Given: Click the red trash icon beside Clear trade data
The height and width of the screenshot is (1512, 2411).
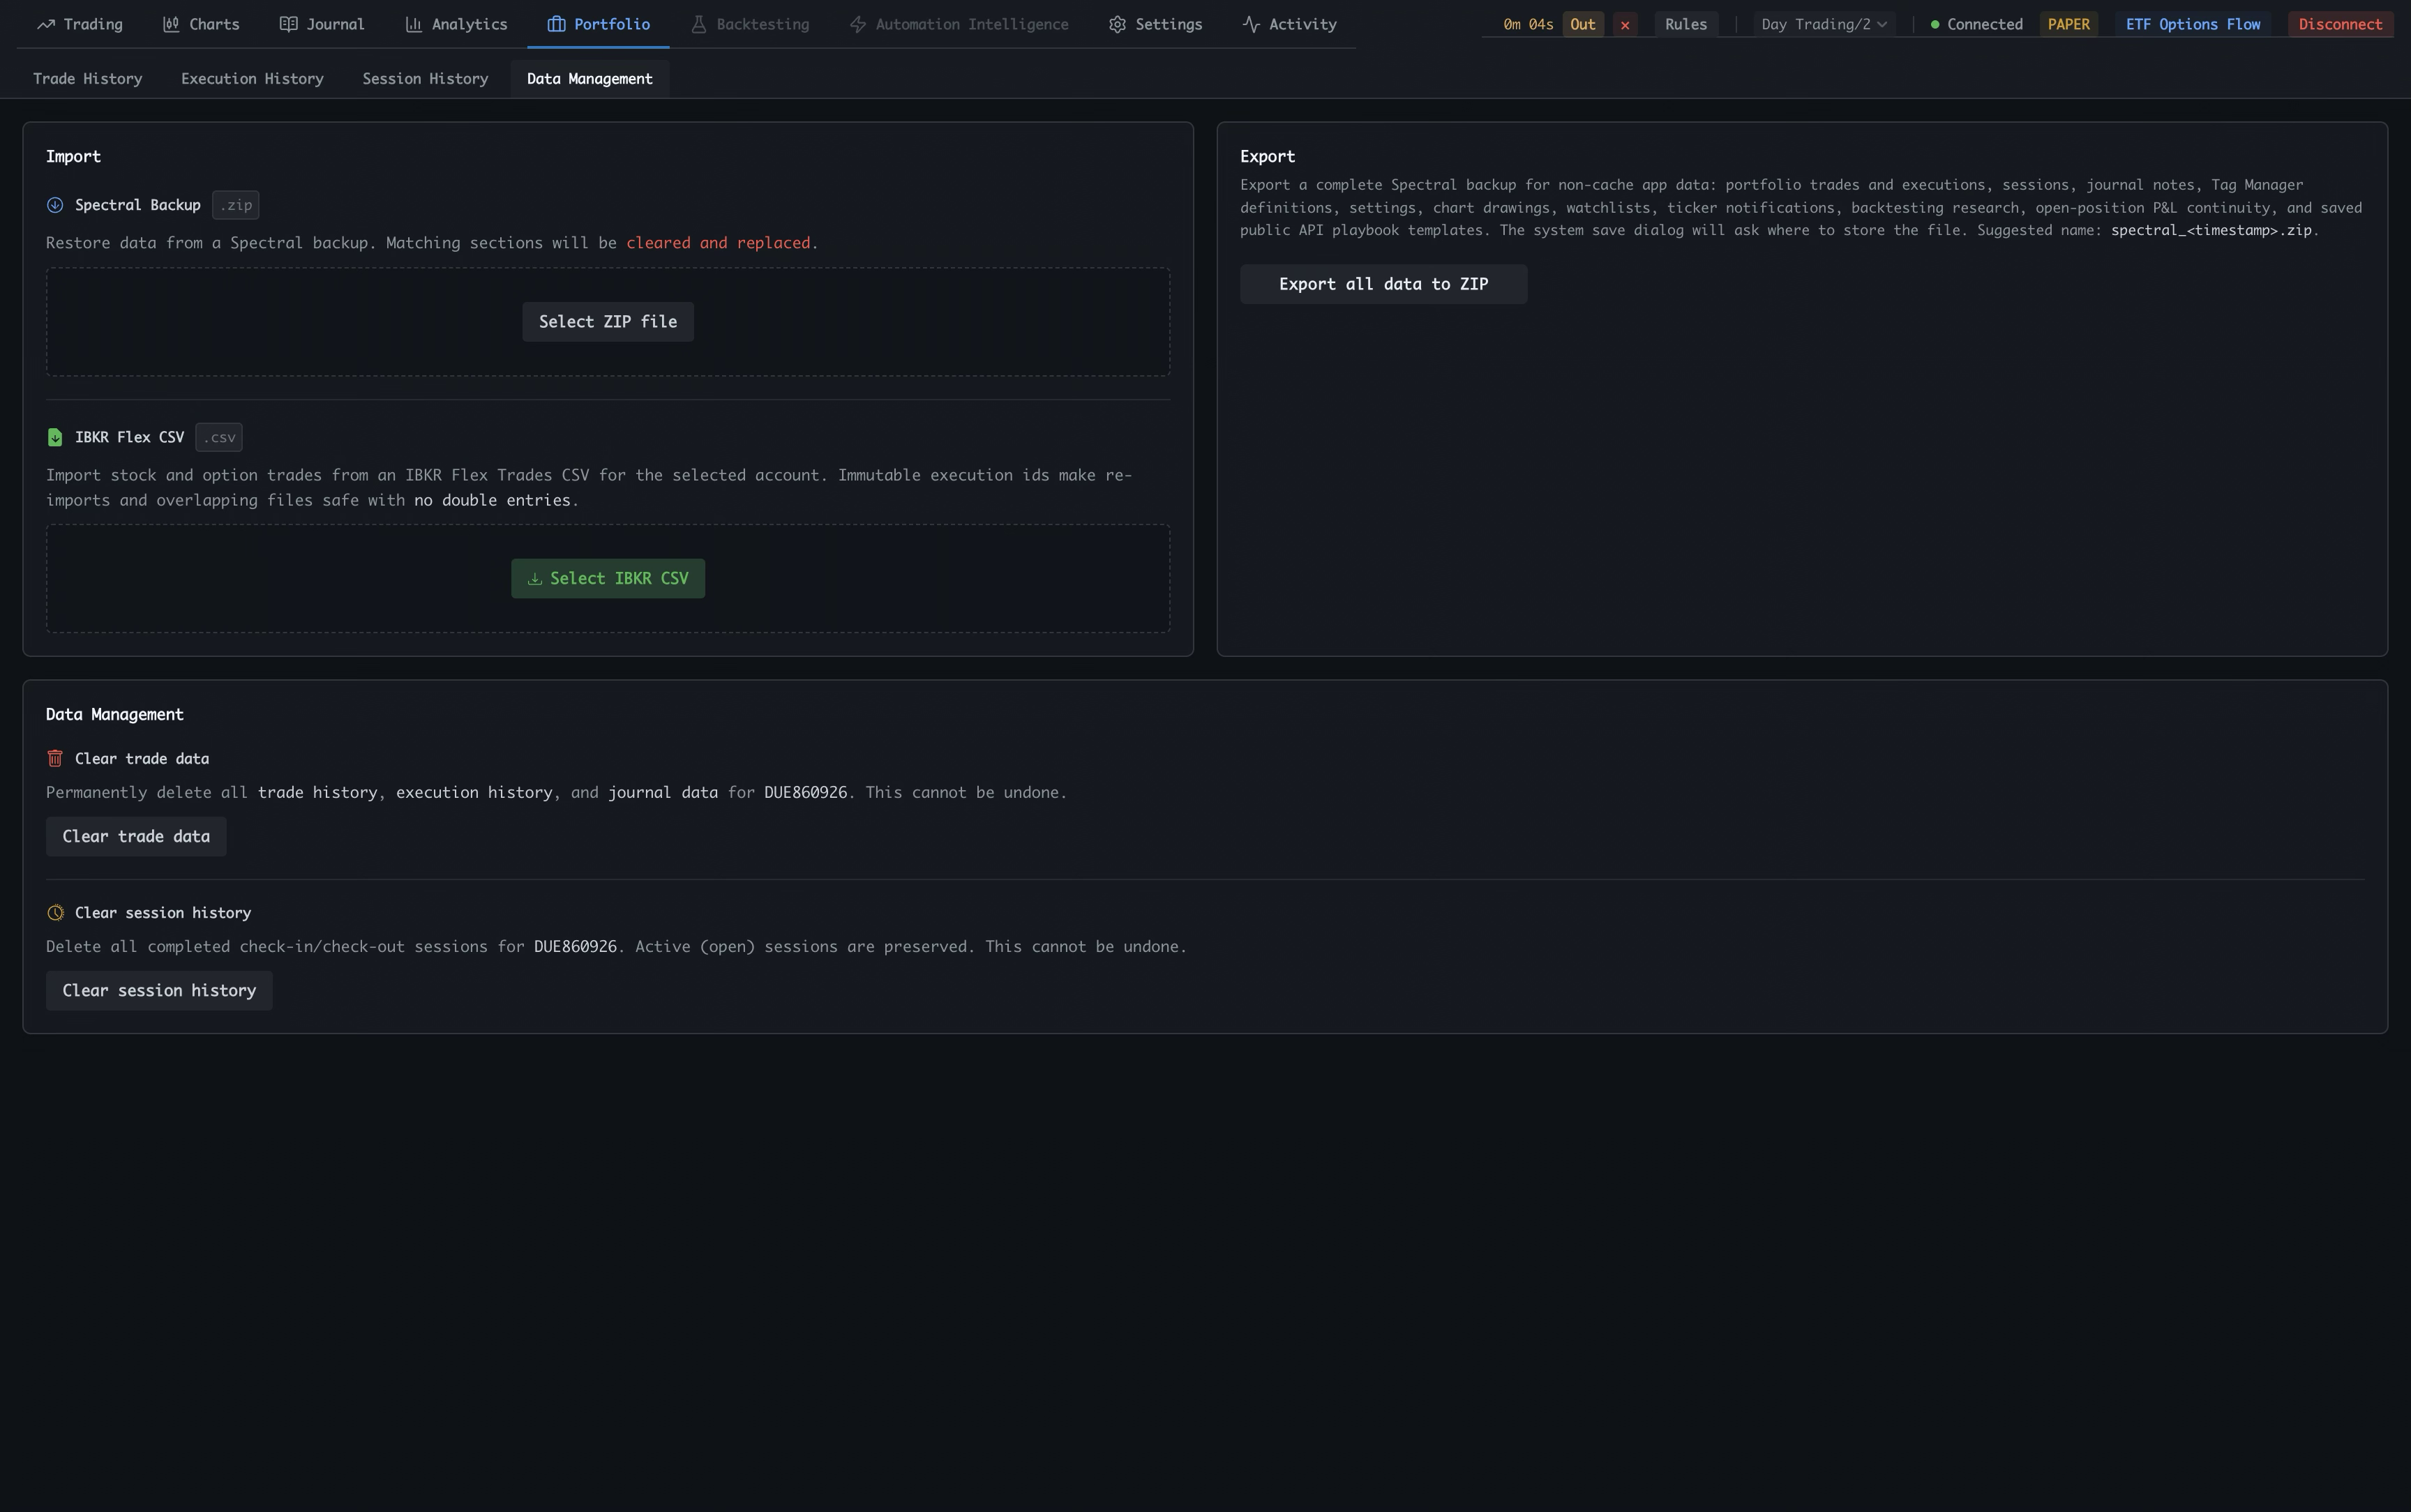Looking at the screenshot, I should point(55,759).
